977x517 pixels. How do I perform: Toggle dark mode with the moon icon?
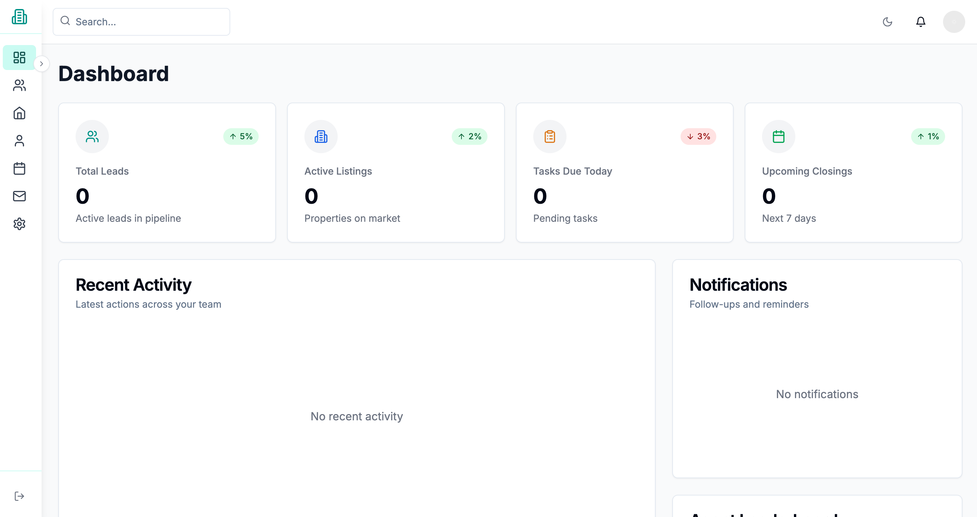click(888, 22)
